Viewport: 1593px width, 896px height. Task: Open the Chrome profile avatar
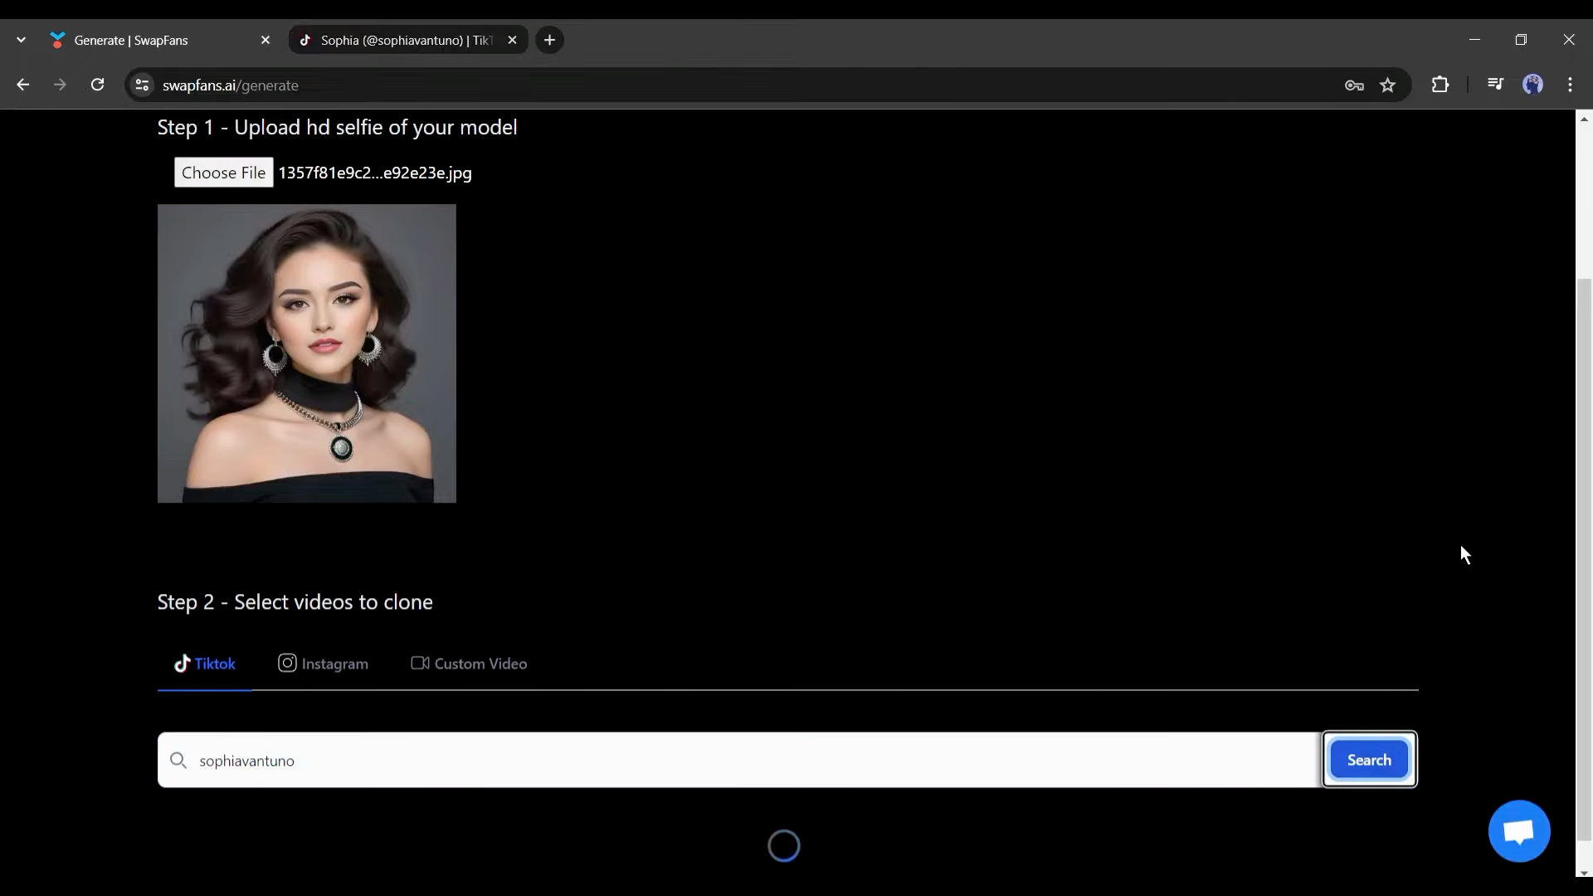1533,85
